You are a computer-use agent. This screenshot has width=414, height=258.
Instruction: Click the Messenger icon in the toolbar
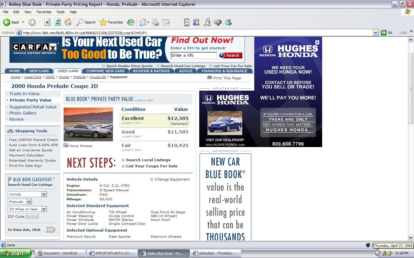(x=228, y=22)
